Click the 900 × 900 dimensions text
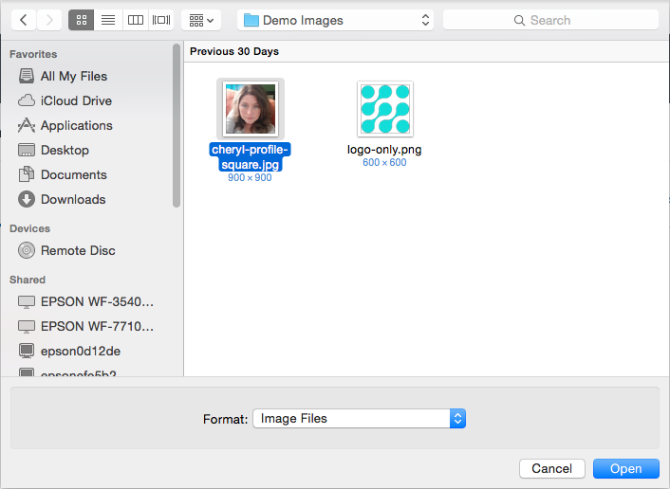The image size is (670, 489). (x=250, y=177)
